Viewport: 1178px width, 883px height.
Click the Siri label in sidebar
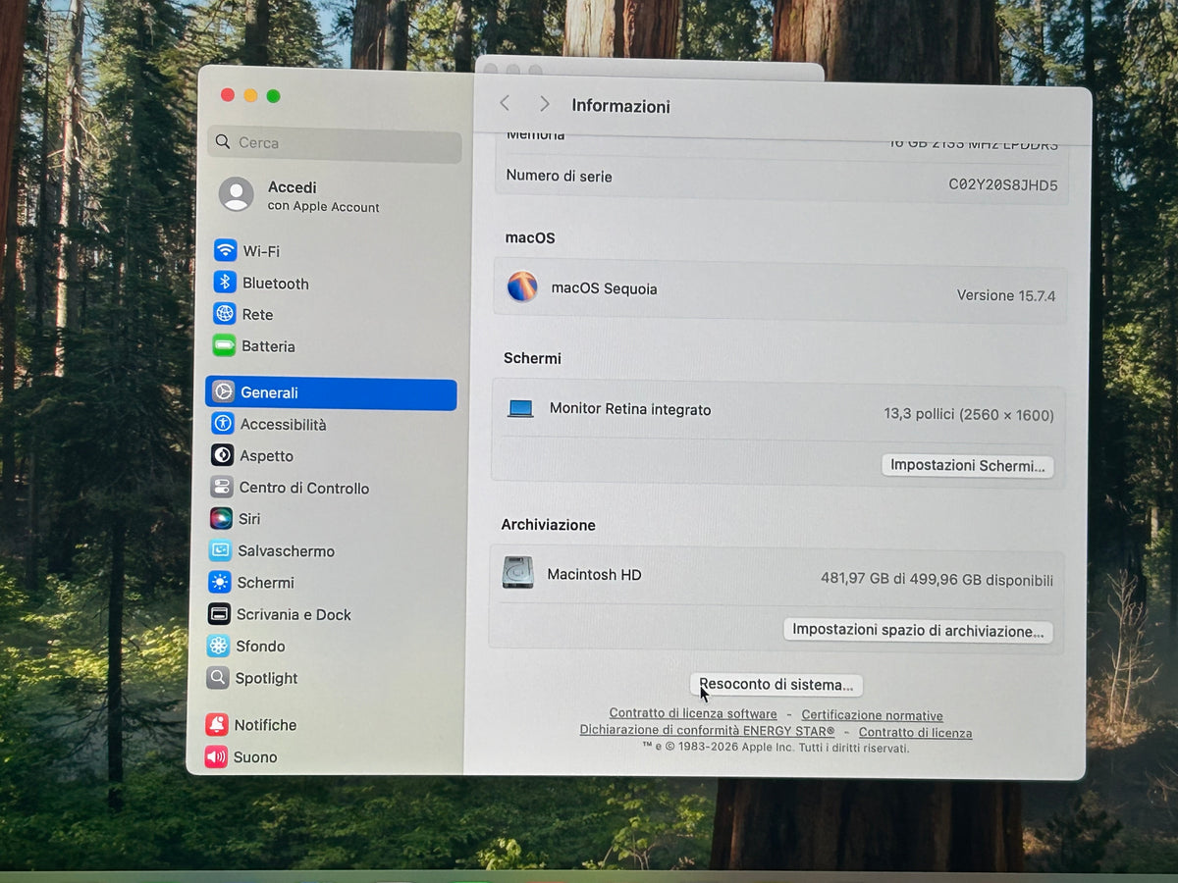pos(249,520)
